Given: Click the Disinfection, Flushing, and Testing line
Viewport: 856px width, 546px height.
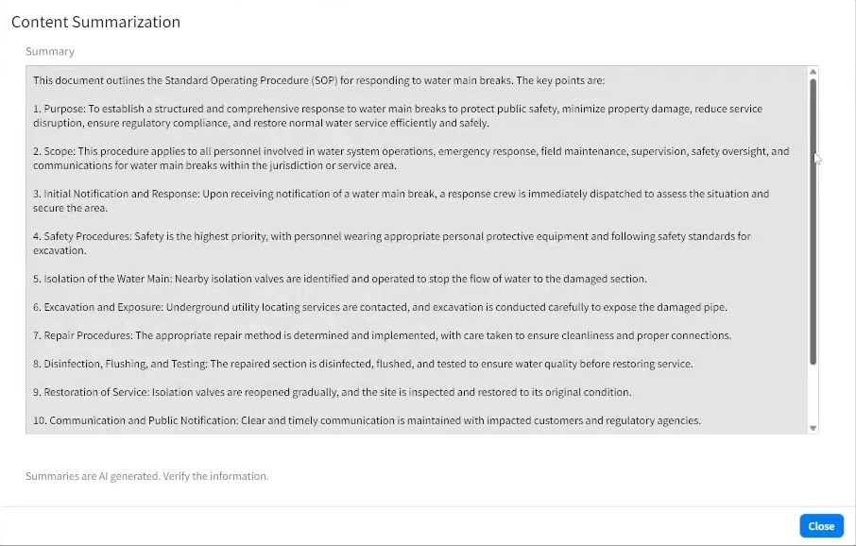Looking at the screenshot, I should pos(364,364).
